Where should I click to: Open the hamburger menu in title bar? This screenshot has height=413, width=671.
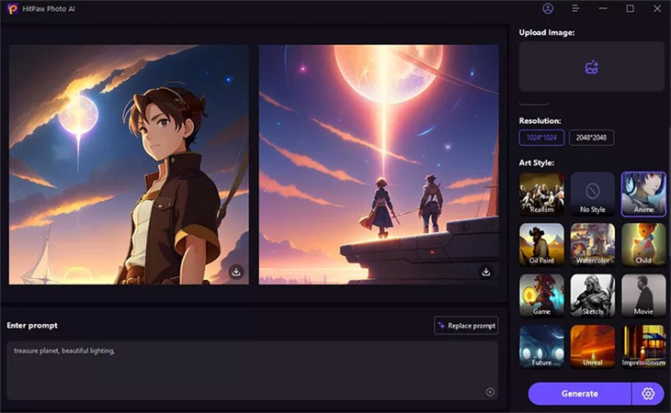click(575, 8)
